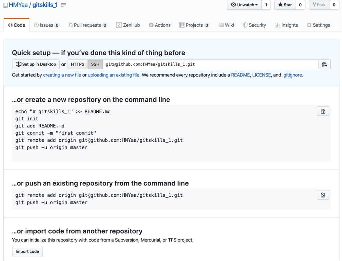View the fork count number
This screenshot has height=261, width=342.
(x=334, y=5)
